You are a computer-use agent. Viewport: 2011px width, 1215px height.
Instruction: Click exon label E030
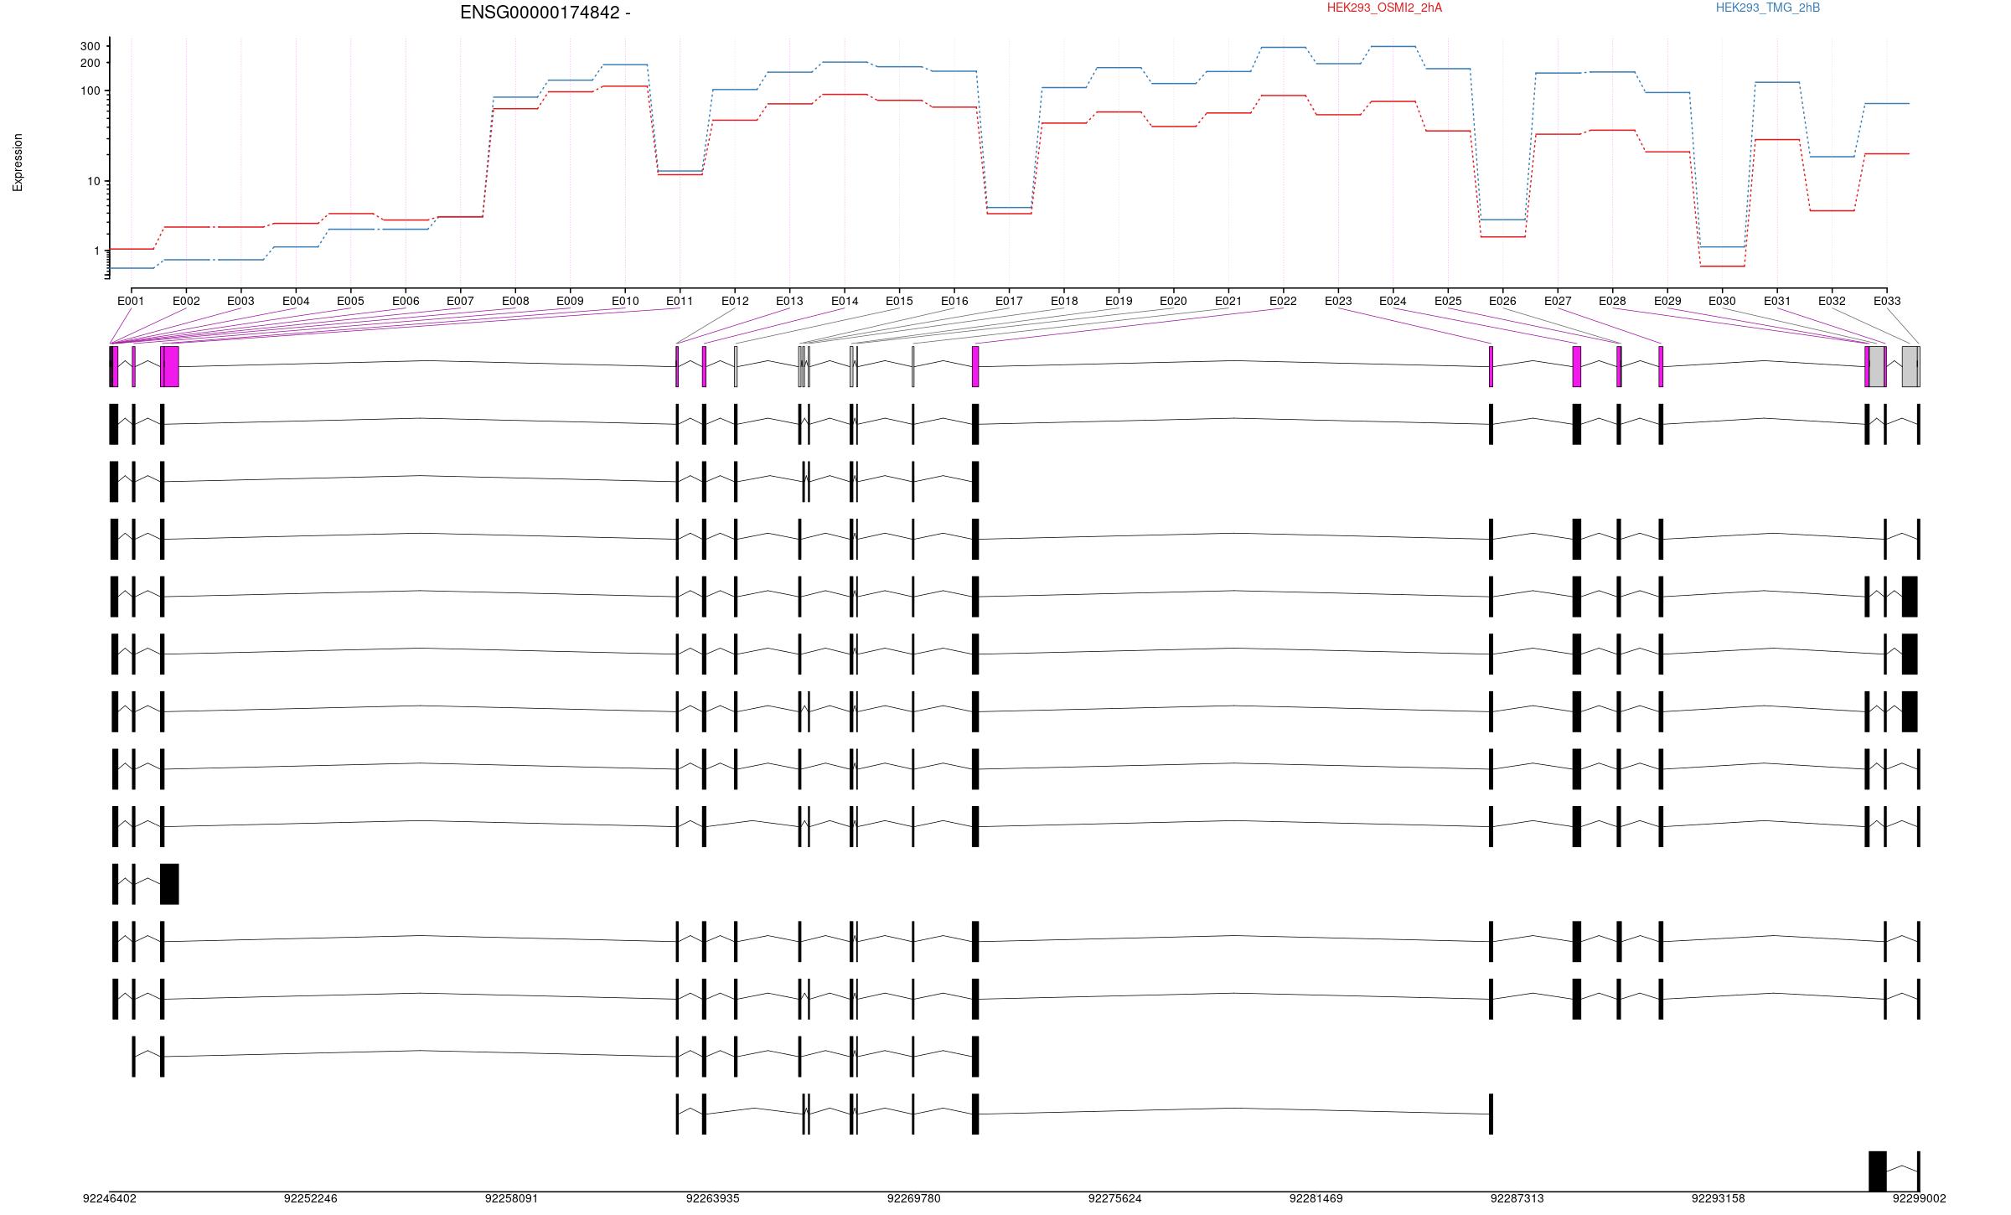[x=1722, y=301]
